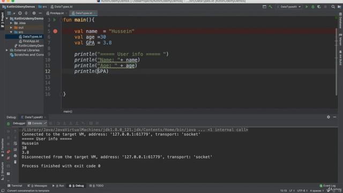Collapse the src folder

click(11, 32)
